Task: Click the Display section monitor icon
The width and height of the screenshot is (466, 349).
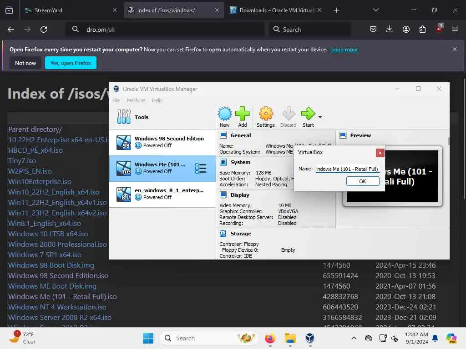Action: point(223,194)
